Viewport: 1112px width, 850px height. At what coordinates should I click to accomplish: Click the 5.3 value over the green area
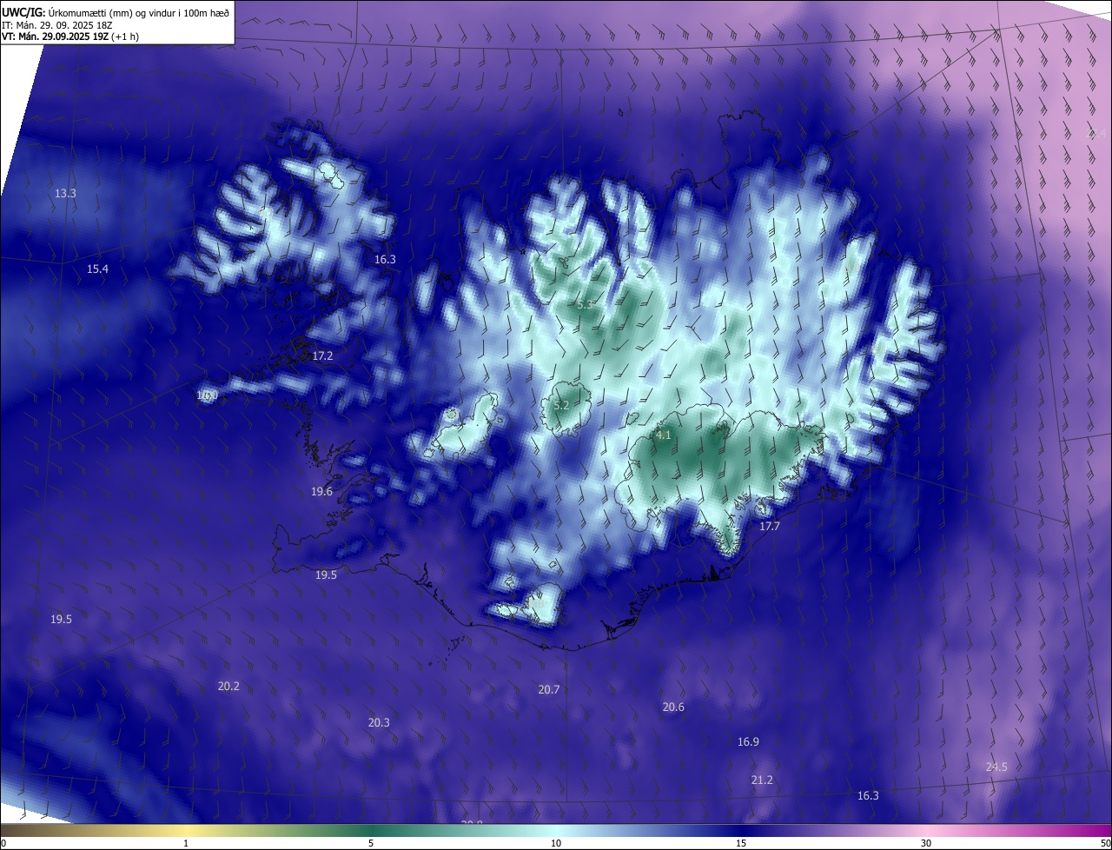point(585,305)
